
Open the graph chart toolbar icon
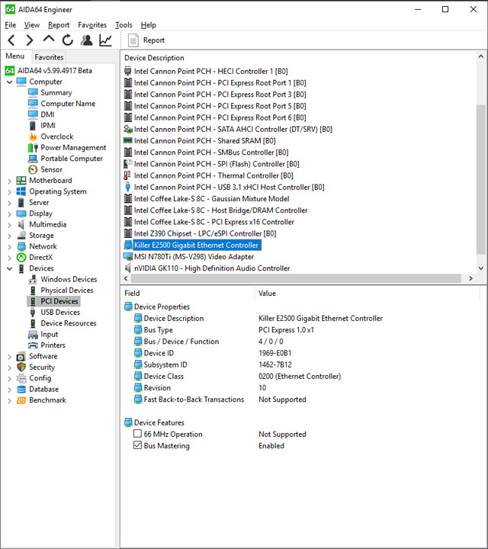(x=105, y=40)
